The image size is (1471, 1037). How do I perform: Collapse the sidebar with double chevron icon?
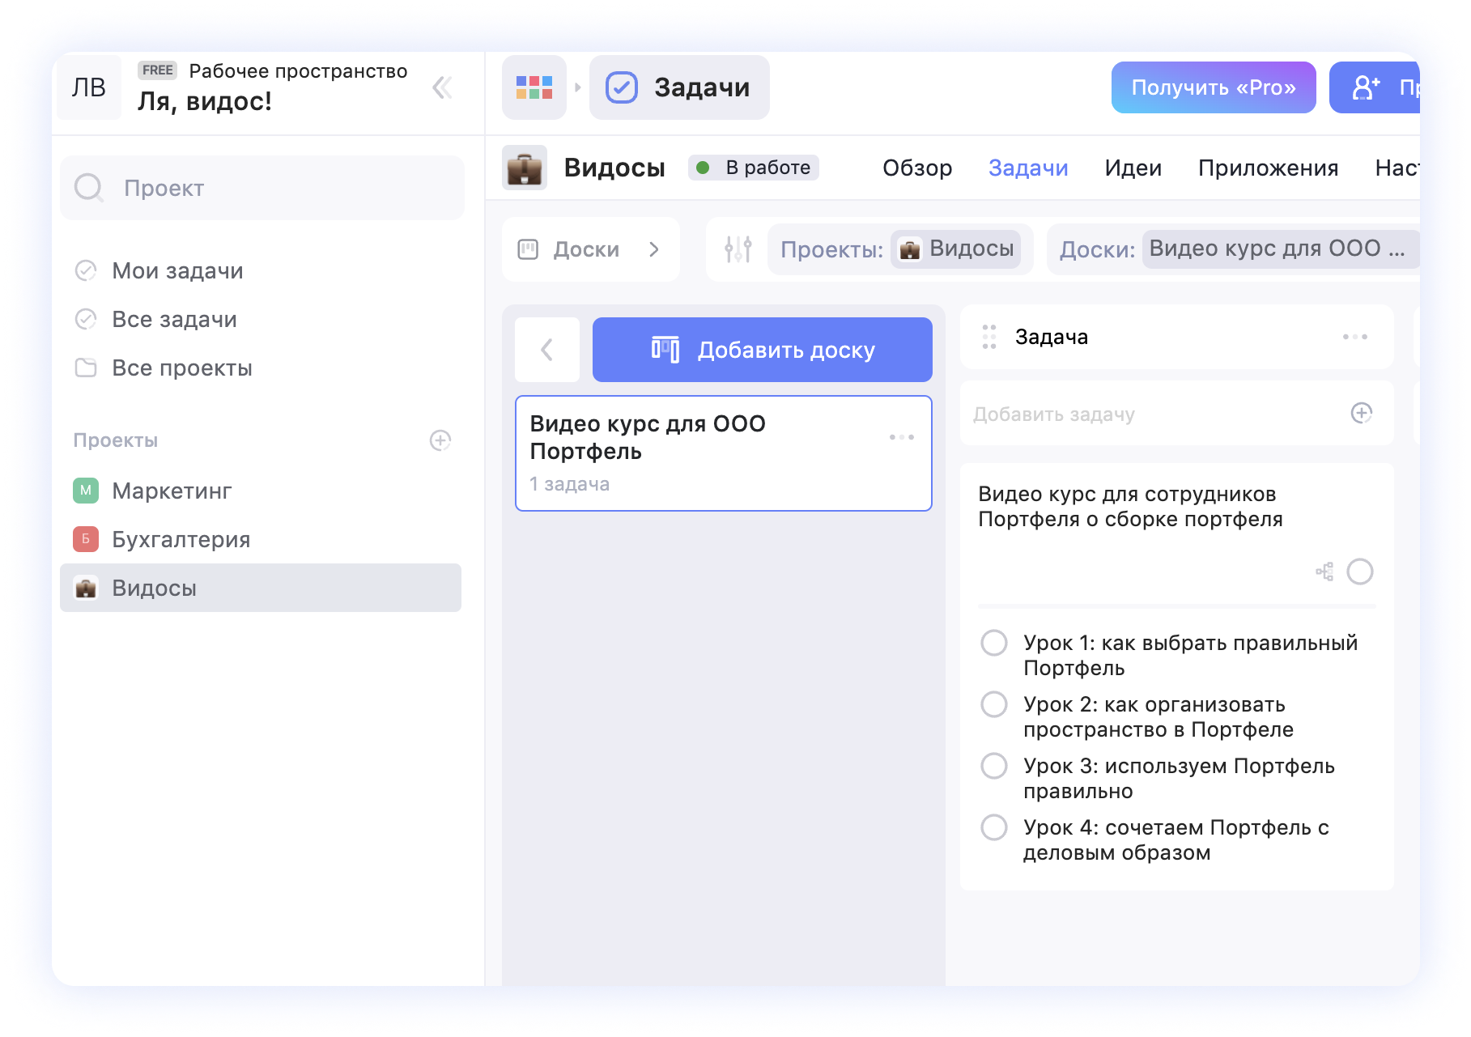click(x=442, y=87)
